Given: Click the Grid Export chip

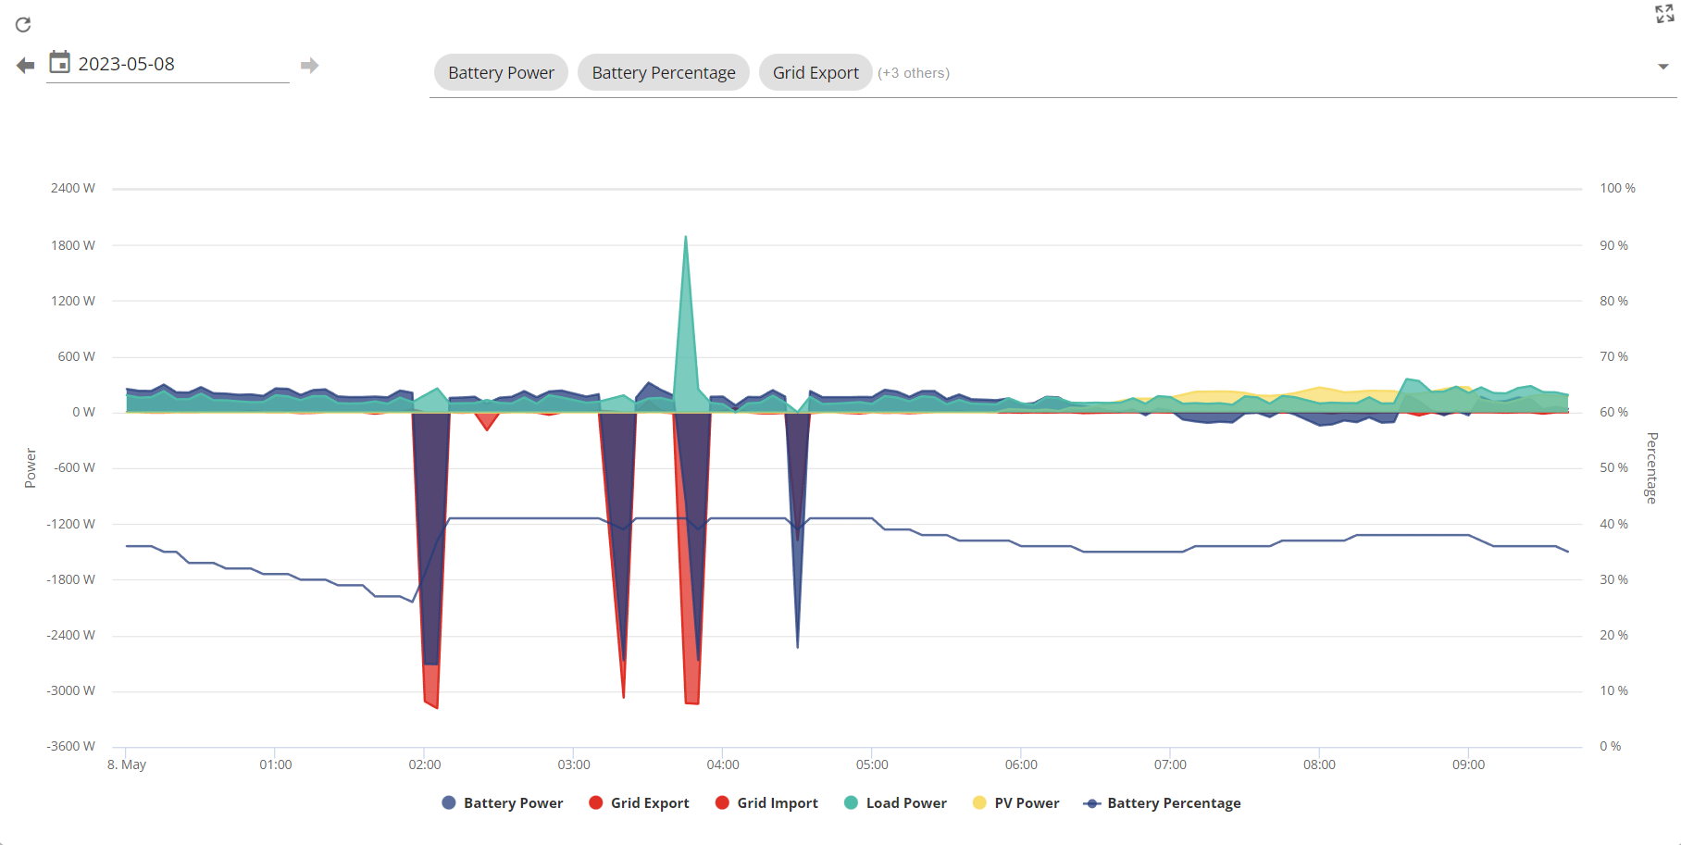Looking at the screenshot, I should point(816,72).
